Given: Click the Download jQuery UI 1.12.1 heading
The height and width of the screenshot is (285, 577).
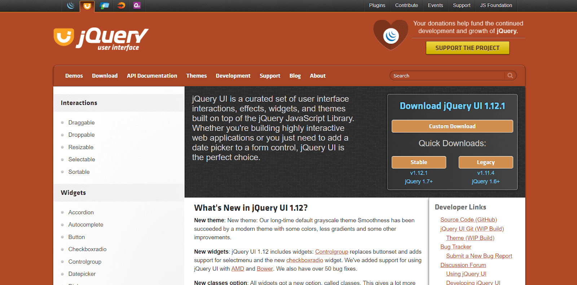Looking at the screenshot, I should click(452, 106).
